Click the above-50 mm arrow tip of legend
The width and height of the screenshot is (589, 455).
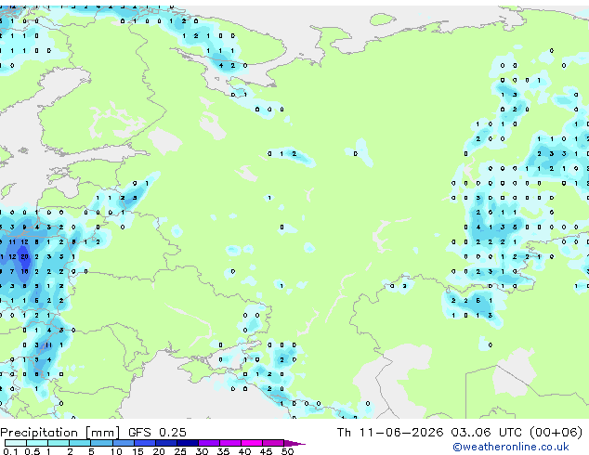294,444
